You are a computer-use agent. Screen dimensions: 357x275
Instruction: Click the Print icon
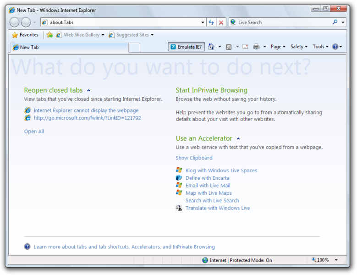click(256, 47)
